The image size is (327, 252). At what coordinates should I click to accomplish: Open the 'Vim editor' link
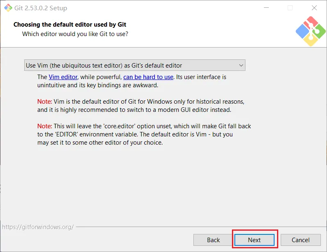(x=63, y=77)
